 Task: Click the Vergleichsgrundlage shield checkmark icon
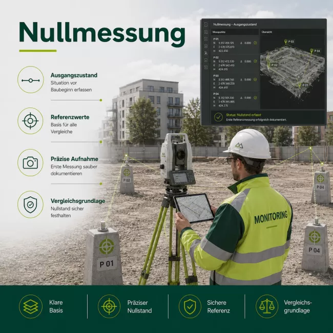(x=30, y=204)
